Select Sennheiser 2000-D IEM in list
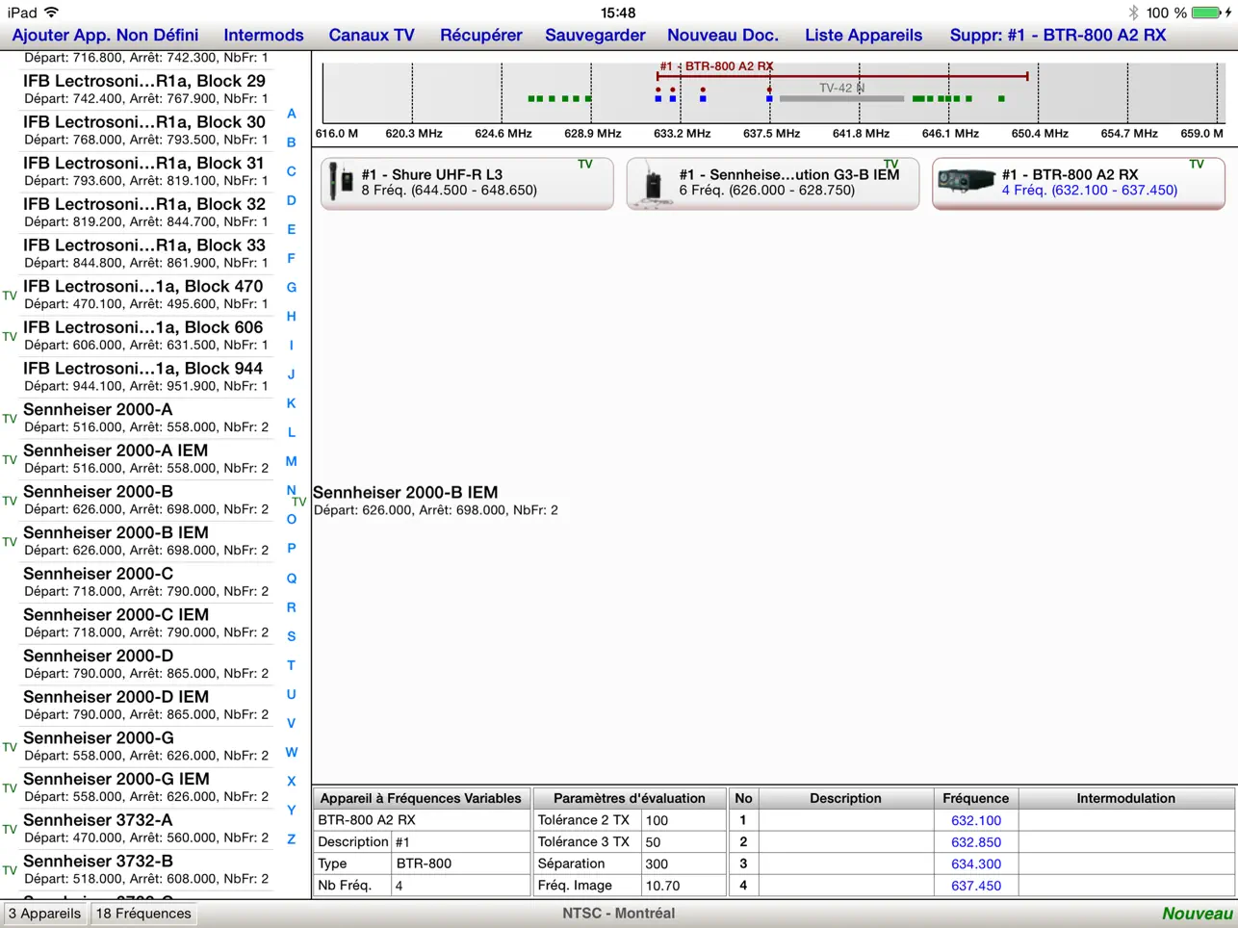This screenshot has width=1238, height=928. coord(146,705)
